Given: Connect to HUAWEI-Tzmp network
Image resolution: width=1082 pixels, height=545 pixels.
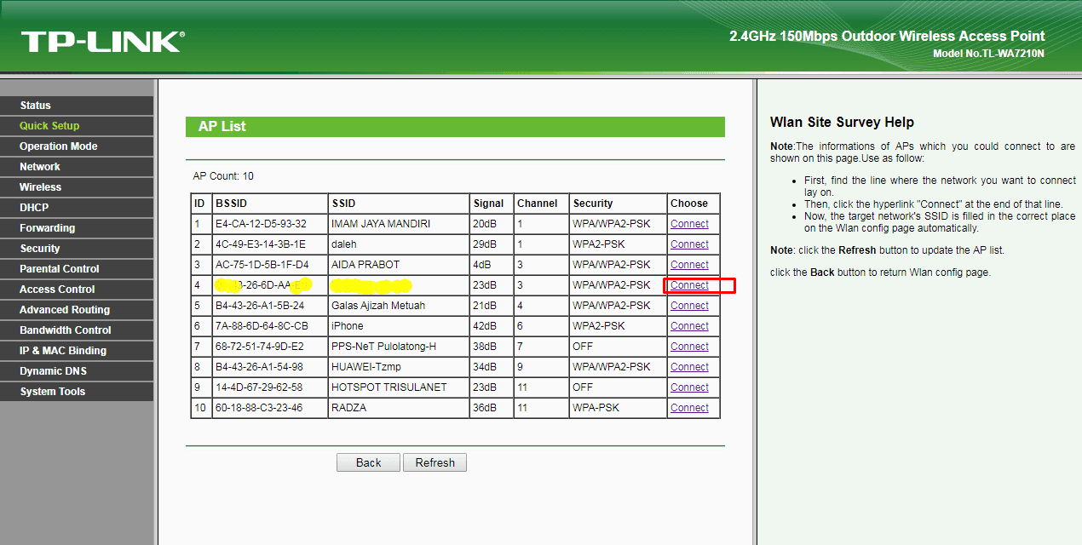Looking at the screenshot, I should 689,367.
